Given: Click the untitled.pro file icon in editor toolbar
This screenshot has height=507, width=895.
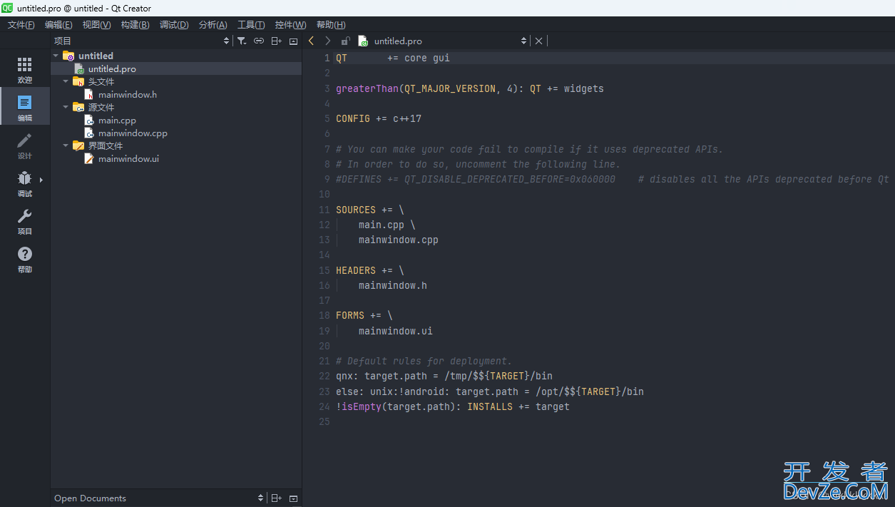Looking at the screenshot, I should pyautogui.click(x=363, y=41).
